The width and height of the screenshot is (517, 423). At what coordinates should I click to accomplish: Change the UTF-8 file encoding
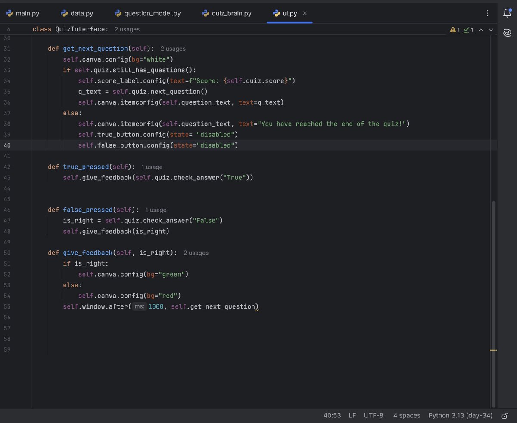[374, 416]
